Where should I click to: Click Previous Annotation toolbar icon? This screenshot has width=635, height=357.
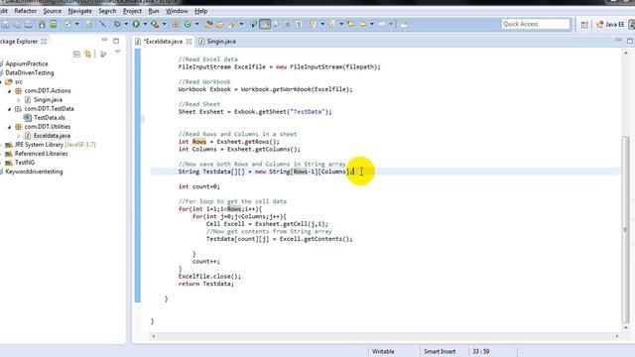(x=331, y=24)
